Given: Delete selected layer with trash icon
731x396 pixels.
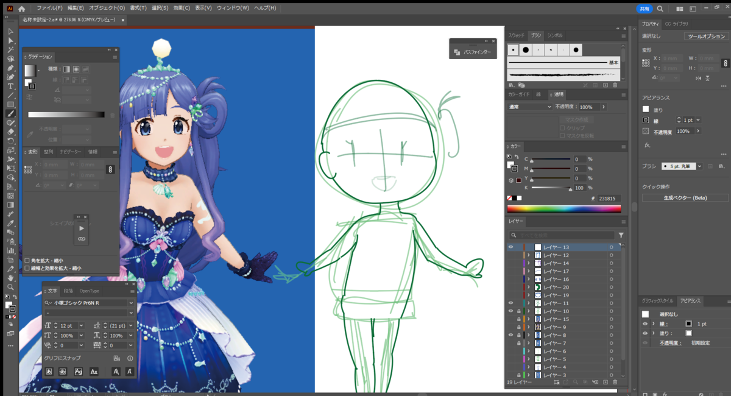Looking at the screenshot, I should click(615, 382).
